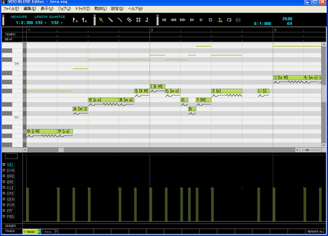
Task: Click the tempo value 70.00
Action: coord(287,19)
